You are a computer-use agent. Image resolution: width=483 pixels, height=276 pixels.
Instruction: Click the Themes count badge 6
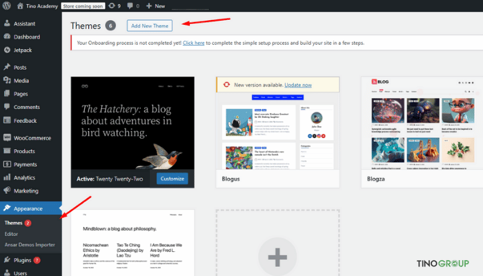pos(110,26)
